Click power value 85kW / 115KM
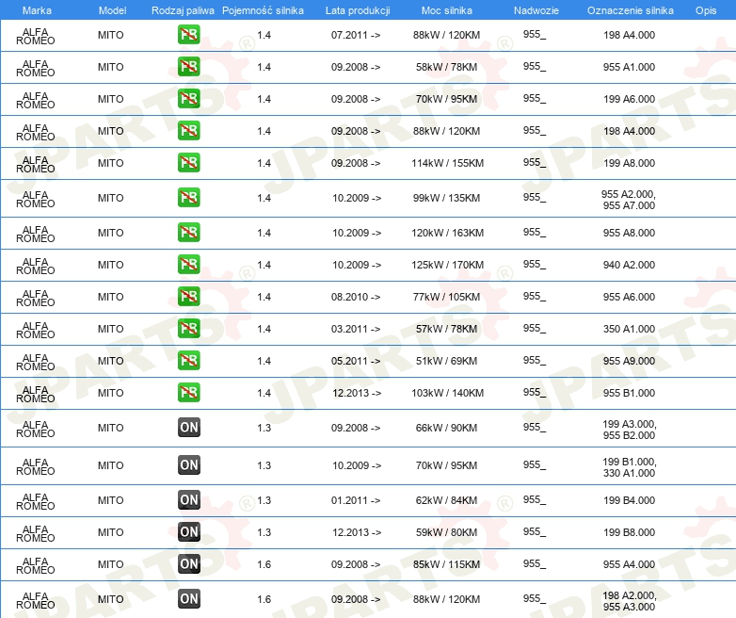This screenshot has height=618, width=736. pyautogui.click(x=446, y=564)
